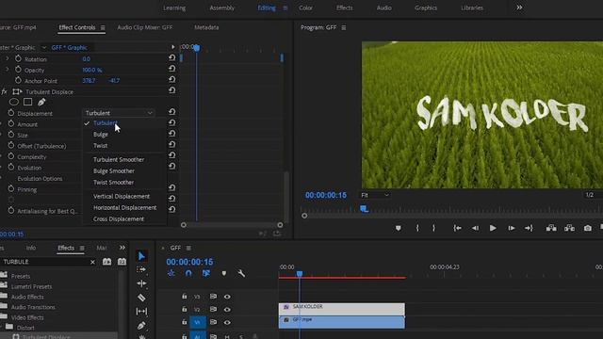Select the Razor tool
This screenshot has height=339, width=603.
[141, 298]
